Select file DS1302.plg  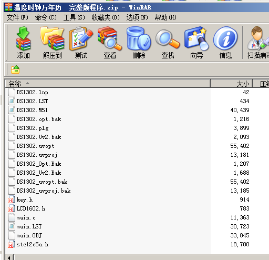[x=33, y=128]
